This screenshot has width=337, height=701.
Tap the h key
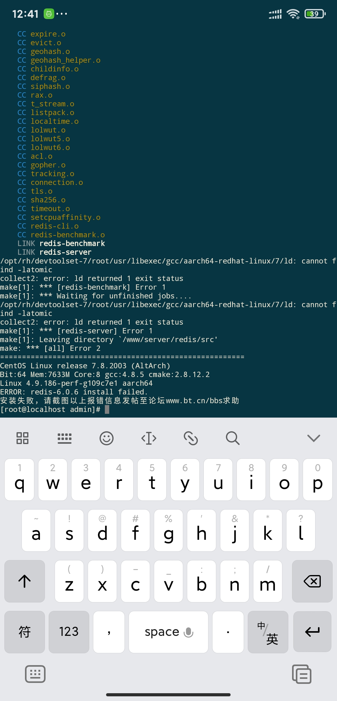coord(202,530)
